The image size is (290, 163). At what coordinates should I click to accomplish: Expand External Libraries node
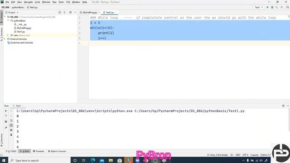(5, 39)
